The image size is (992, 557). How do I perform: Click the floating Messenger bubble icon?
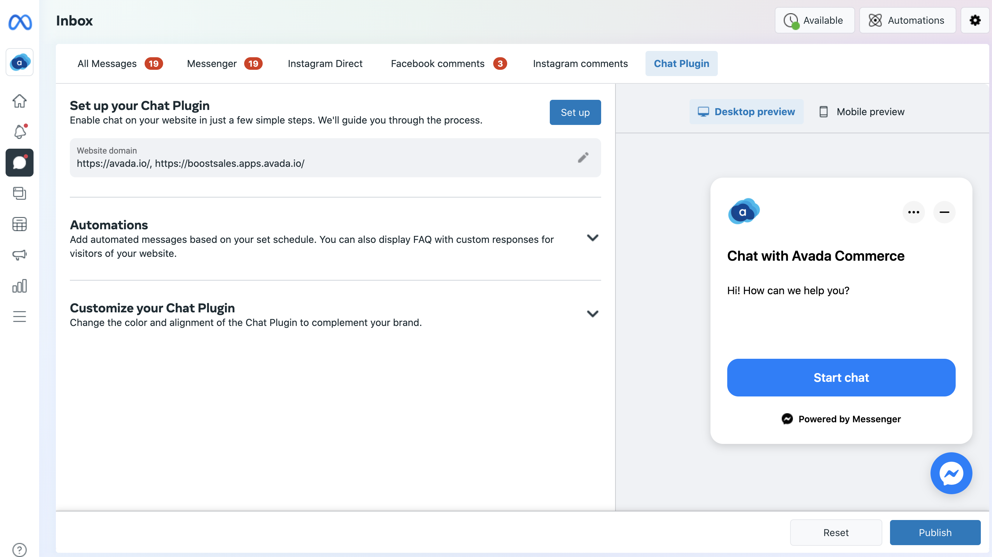[951, 473]
